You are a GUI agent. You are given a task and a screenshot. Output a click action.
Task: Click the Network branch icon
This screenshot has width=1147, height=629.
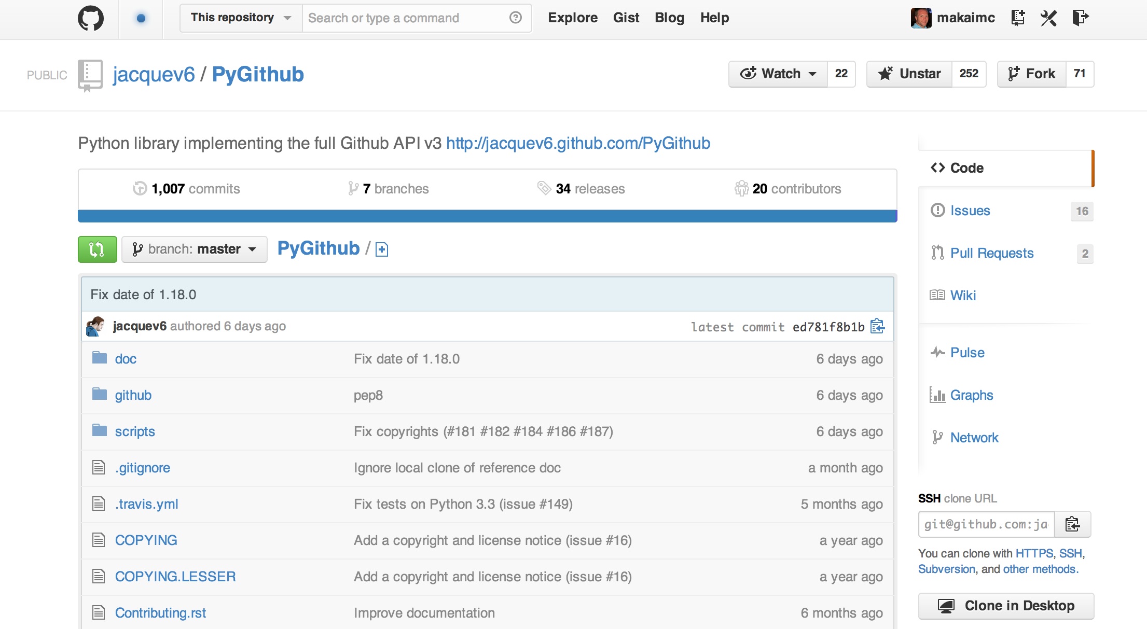click(937, 437)
